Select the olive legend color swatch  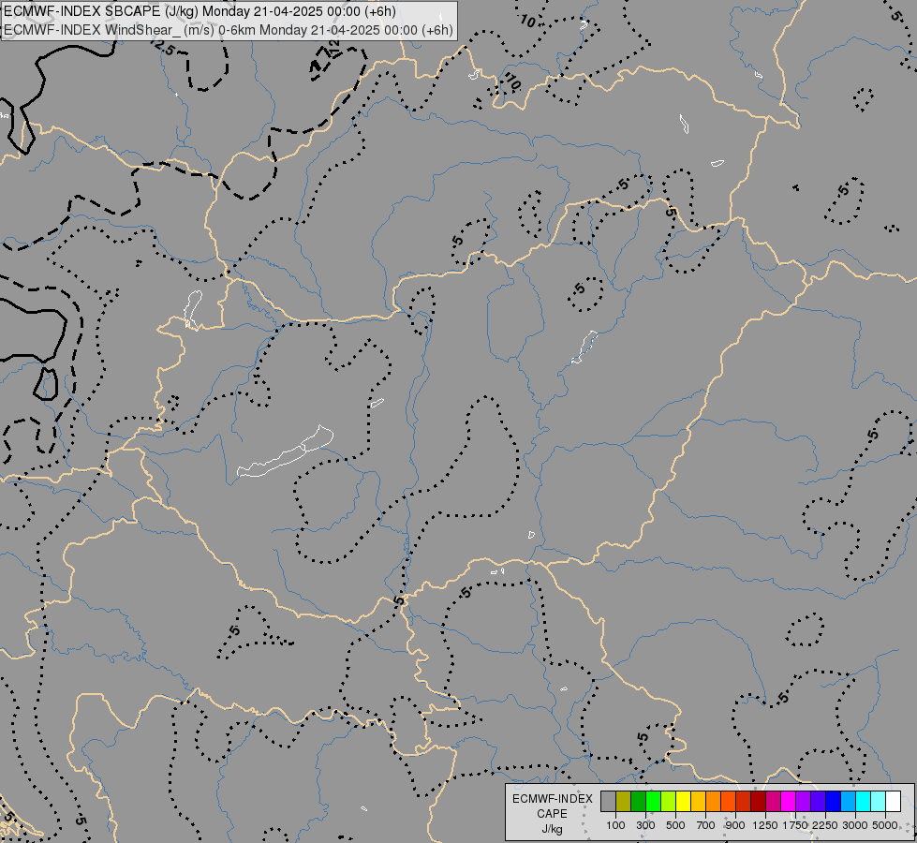(624, 802)
